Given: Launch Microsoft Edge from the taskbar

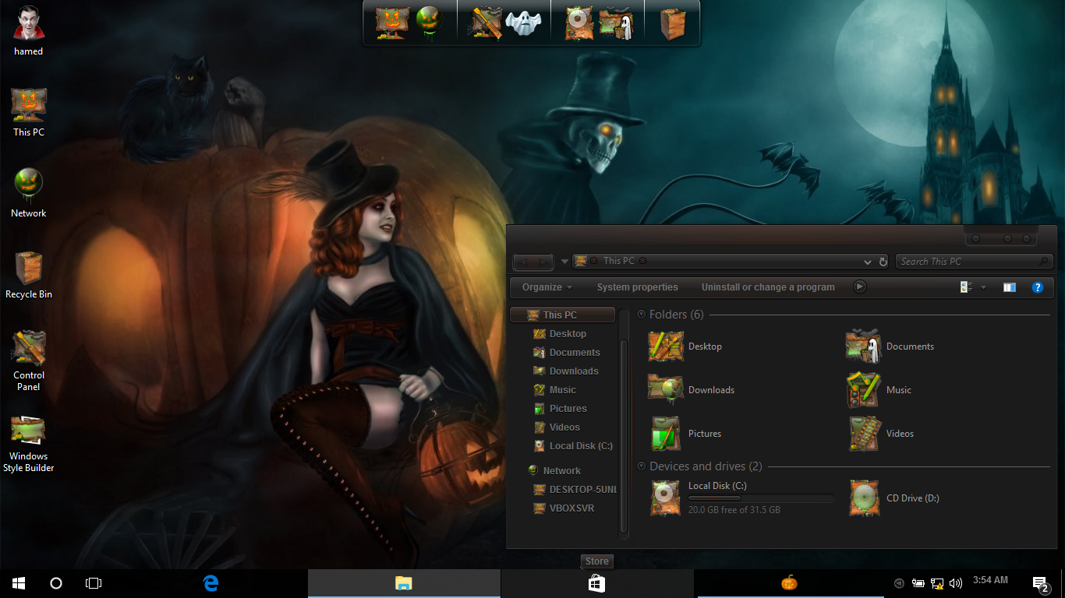Looking at the screenshot, I should tap(211, 583).
